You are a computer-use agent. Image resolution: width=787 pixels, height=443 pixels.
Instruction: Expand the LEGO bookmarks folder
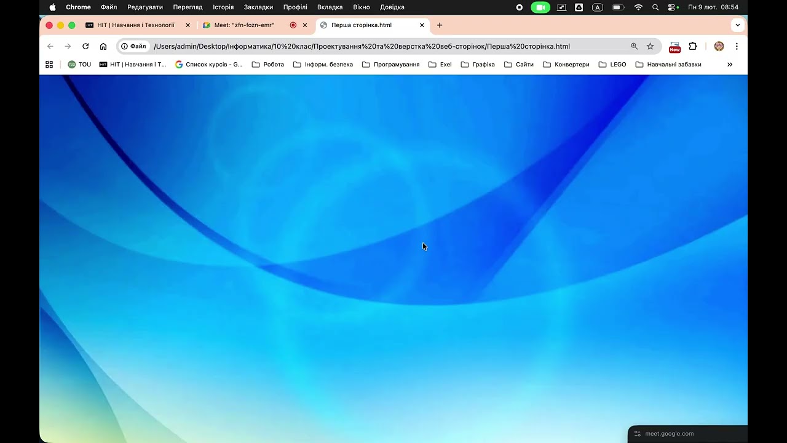pos(612,64)
